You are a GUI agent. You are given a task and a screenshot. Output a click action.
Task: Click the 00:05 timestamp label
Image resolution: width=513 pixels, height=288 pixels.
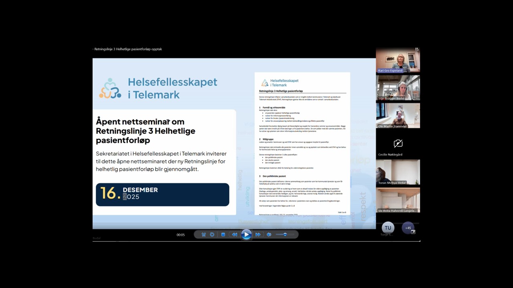coord(180,235)
